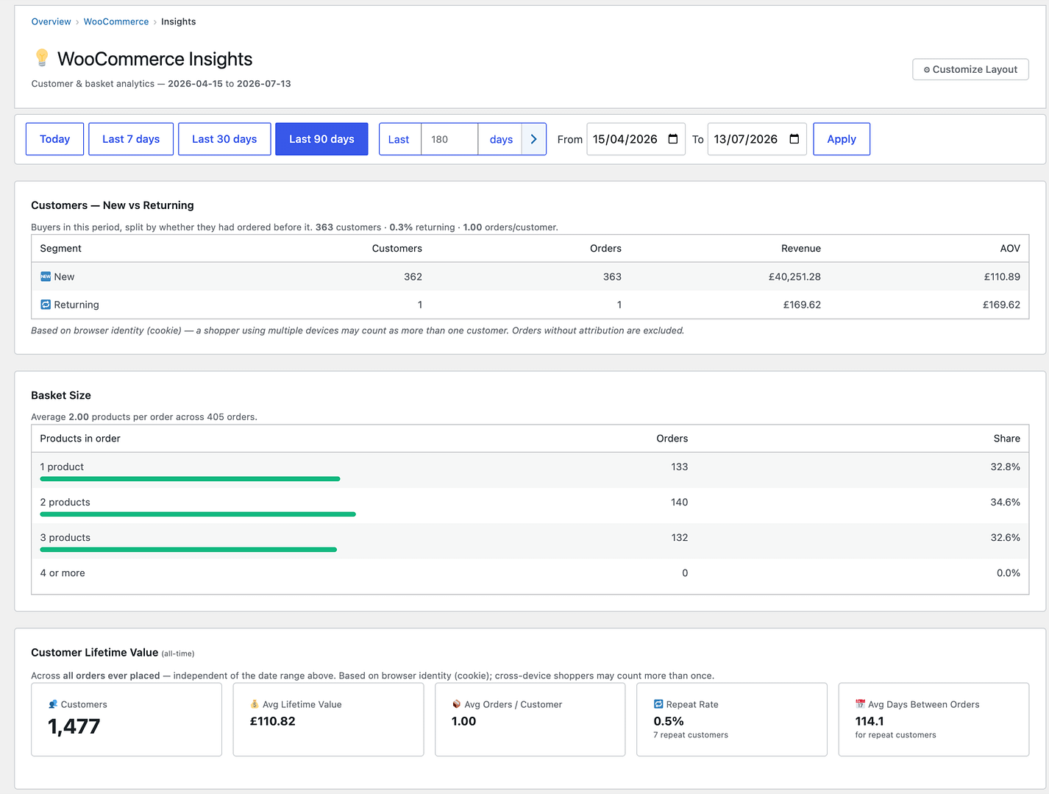Image resolution: width=1049 pixels, height=794 pixels.
Task: Click the Returning segment refresh icon
Action: tap(46, 305)
